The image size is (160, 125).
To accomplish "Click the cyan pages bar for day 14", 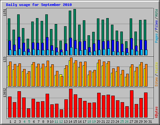I will [71, 51].
